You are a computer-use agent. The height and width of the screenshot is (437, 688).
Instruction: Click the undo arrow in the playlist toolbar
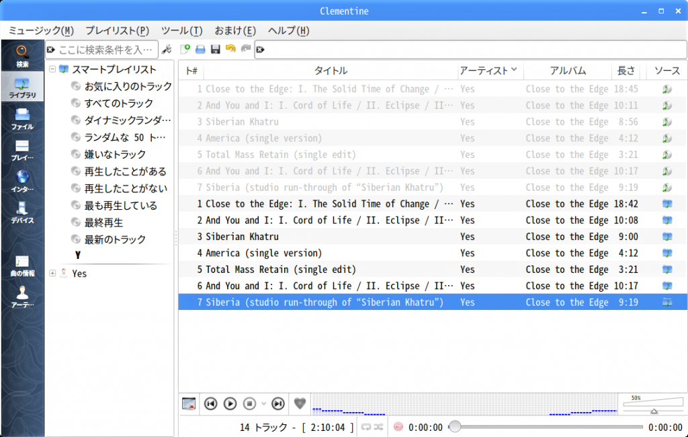pyautogui.click(x=230, y=50)
